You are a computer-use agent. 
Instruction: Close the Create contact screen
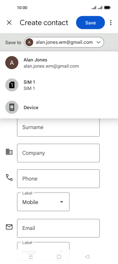pos(9,23)
